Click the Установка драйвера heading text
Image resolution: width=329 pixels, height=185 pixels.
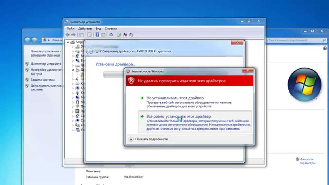pyautogui.click(x=115, y=64)
